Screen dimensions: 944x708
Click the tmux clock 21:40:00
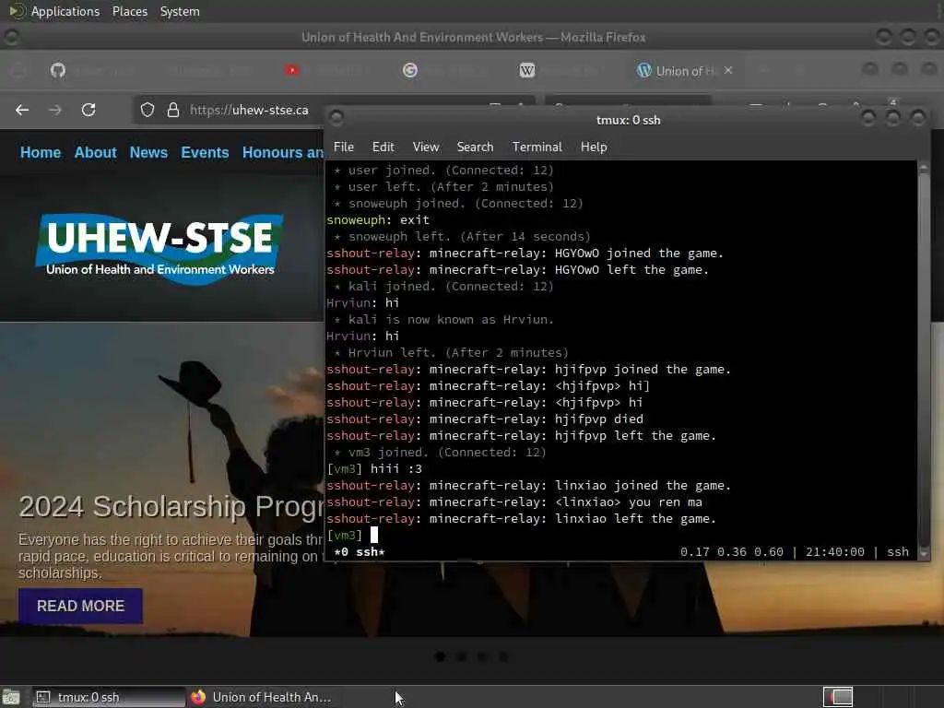click(835, 551)
